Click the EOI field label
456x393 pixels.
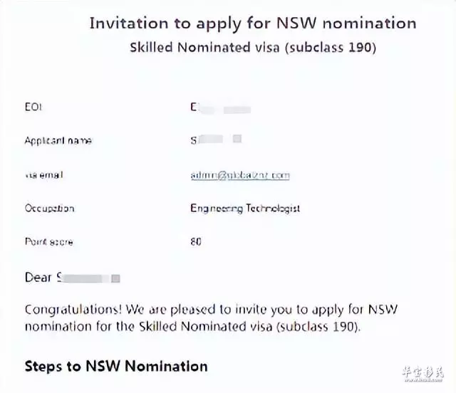[x=33, y=107]
